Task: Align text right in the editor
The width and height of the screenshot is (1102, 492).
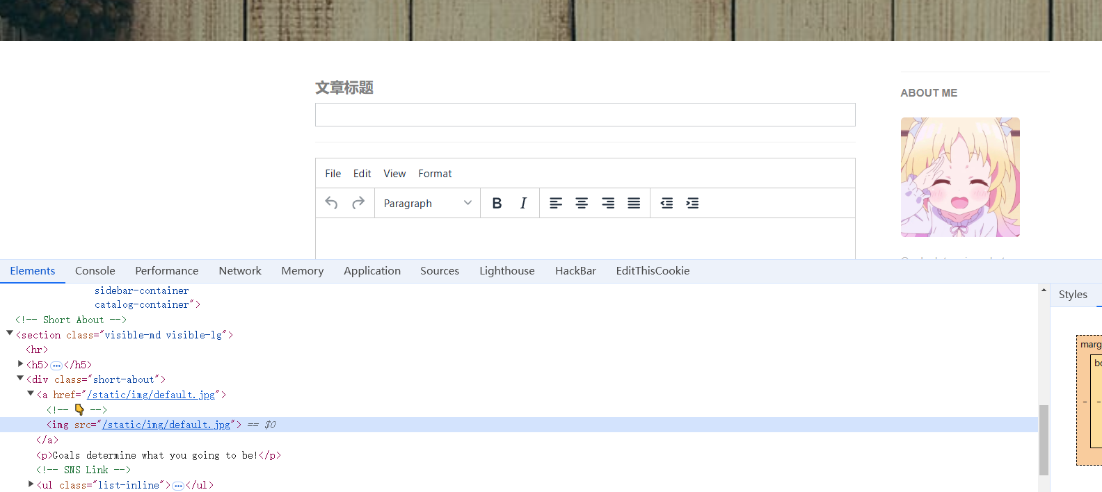Action: [x=608, y=203]
